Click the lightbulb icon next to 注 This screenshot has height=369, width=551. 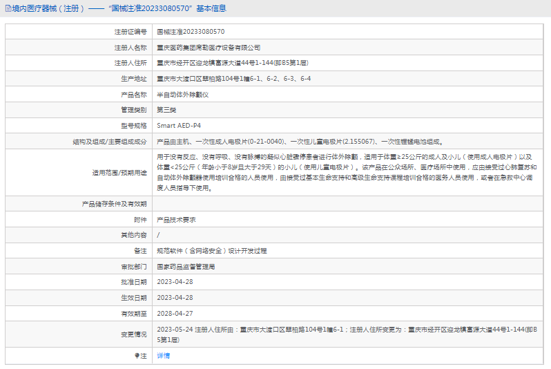coord(137,356)
